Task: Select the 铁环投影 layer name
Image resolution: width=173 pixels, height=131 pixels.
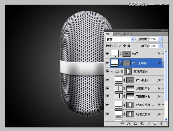Action: pyautogui.click(x=142, y=80)
